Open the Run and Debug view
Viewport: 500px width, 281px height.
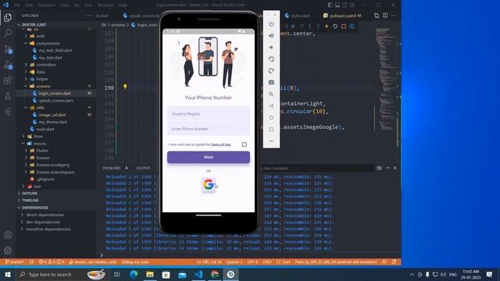point(8,65)
